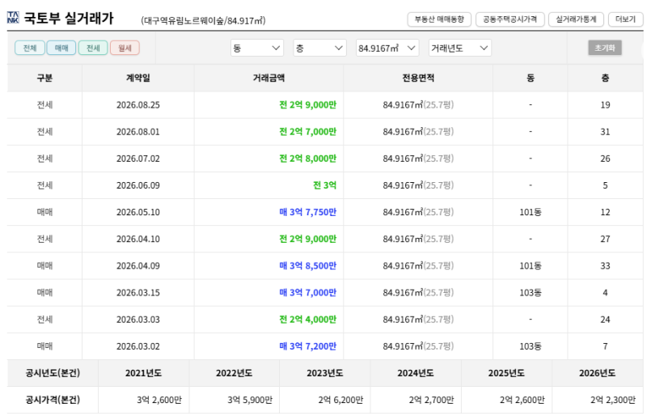Screen dimensions: 647x420
Task: Click contract date 2026.04.10
Action: point(137,239)
